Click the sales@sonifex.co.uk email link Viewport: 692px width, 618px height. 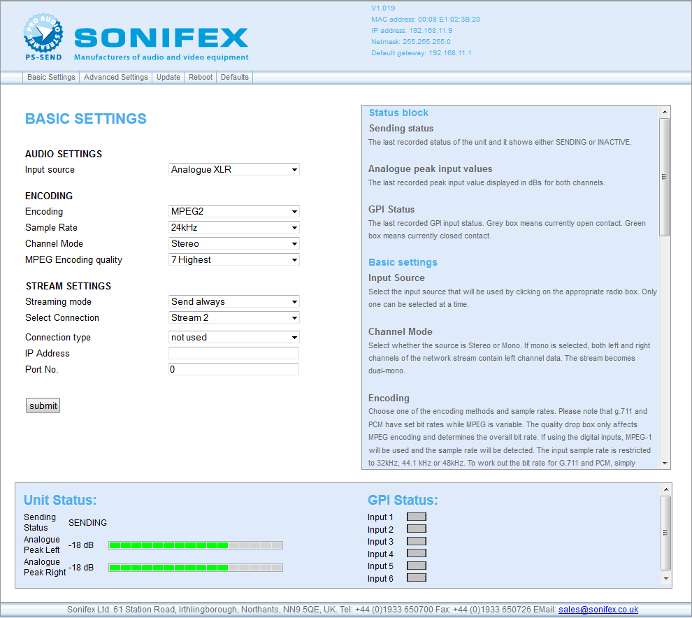click(598, 610)
